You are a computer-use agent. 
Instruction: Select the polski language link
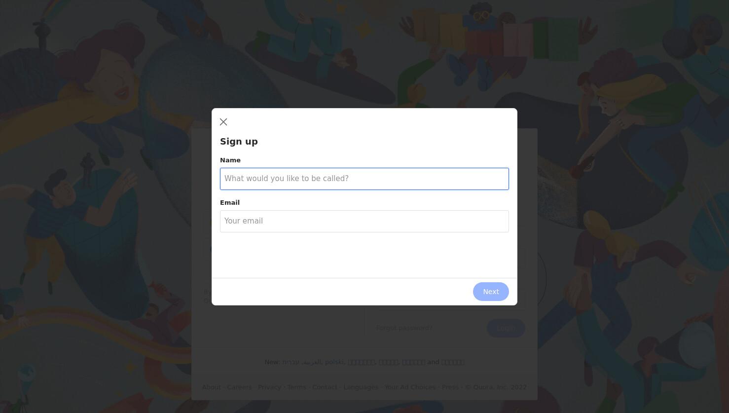click(334, 362)
